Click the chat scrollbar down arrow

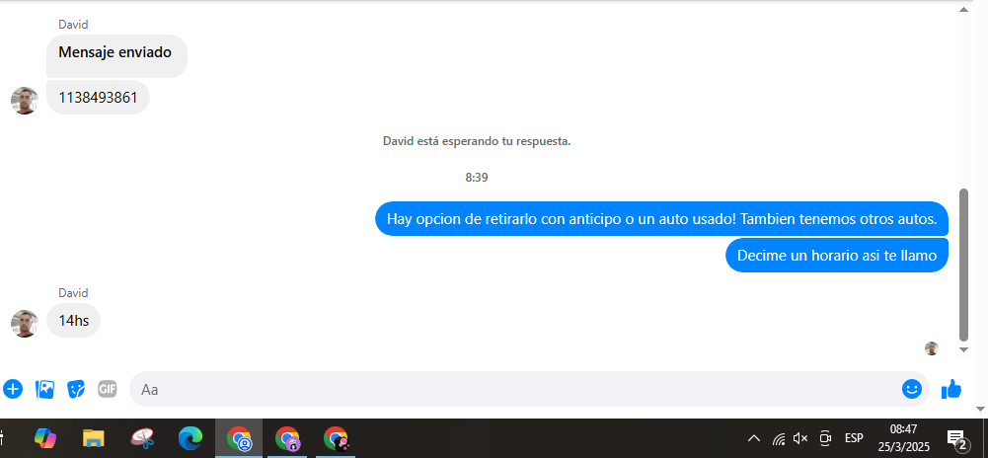click(x=962, y=349)
